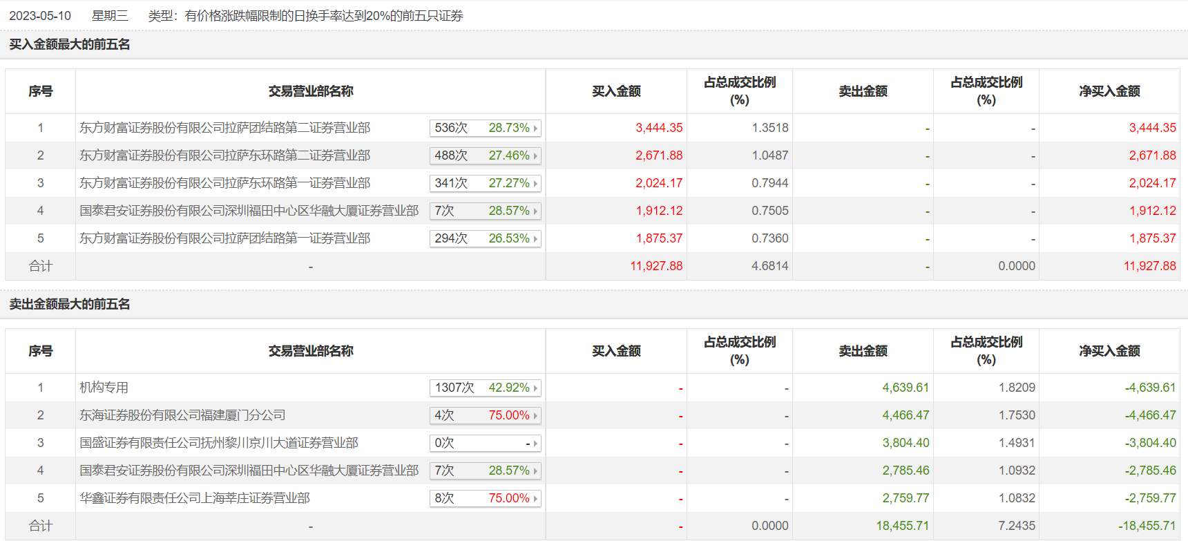Open 华鑫证券上海莘庄证券营业部 link
This screenshot has height=541, width=1188.
pyautogui.click(x=195, y=498)
